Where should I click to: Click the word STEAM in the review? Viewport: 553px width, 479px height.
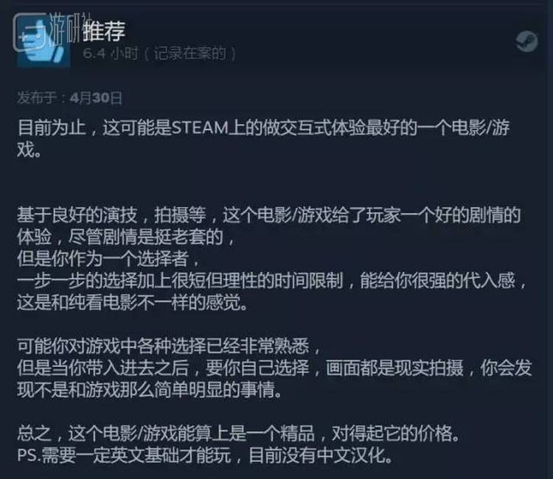(x=200, y=127)
